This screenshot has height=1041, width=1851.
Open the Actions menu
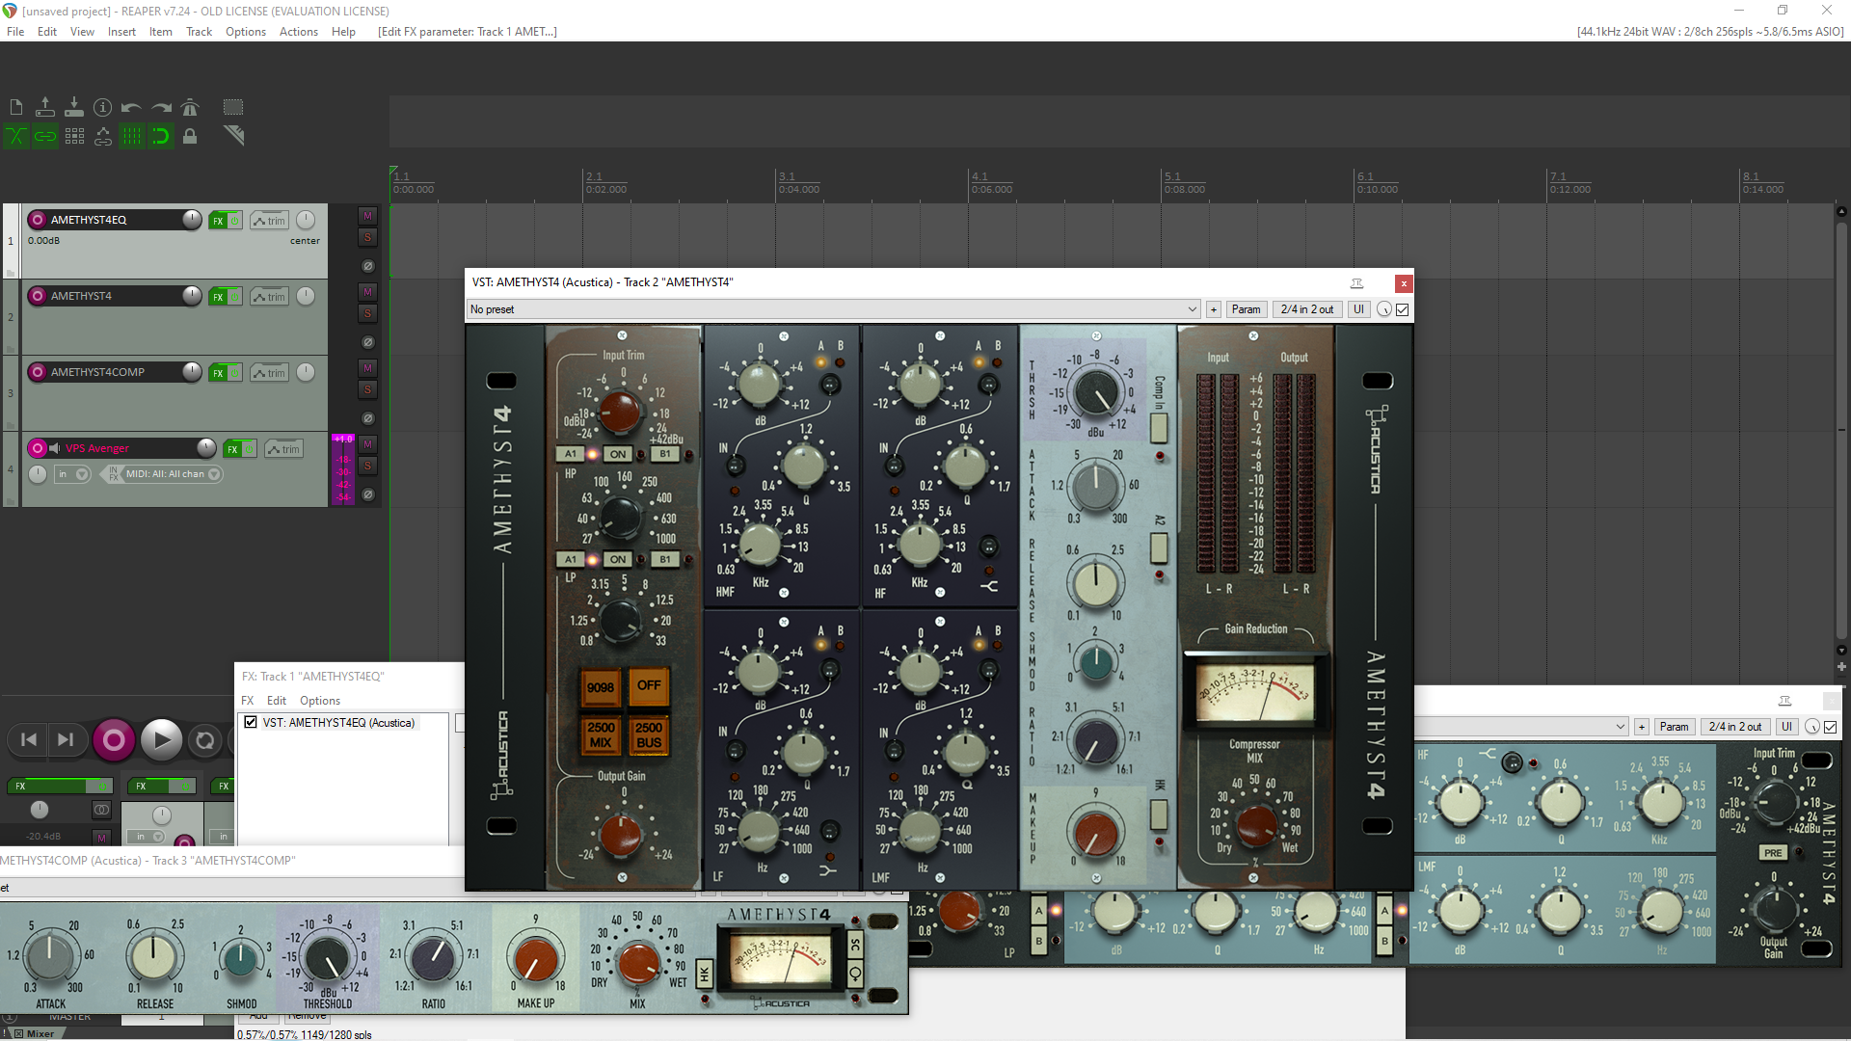tap(298, 32)
